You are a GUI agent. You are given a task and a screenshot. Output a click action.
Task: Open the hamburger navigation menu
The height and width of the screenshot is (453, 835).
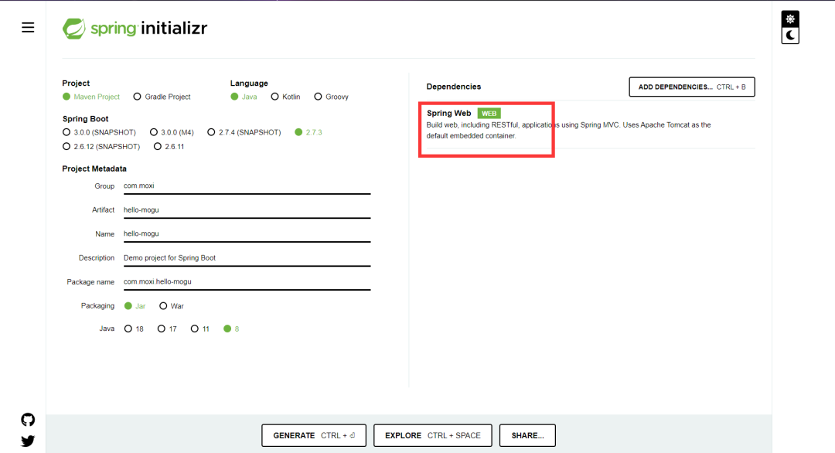tap(28, 28)
